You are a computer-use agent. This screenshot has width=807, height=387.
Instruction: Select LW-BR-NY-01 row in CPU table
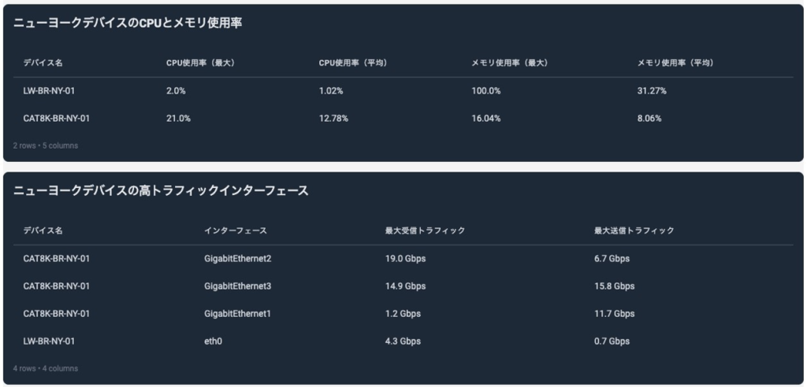pyautogui.click(x=49, y=90)
